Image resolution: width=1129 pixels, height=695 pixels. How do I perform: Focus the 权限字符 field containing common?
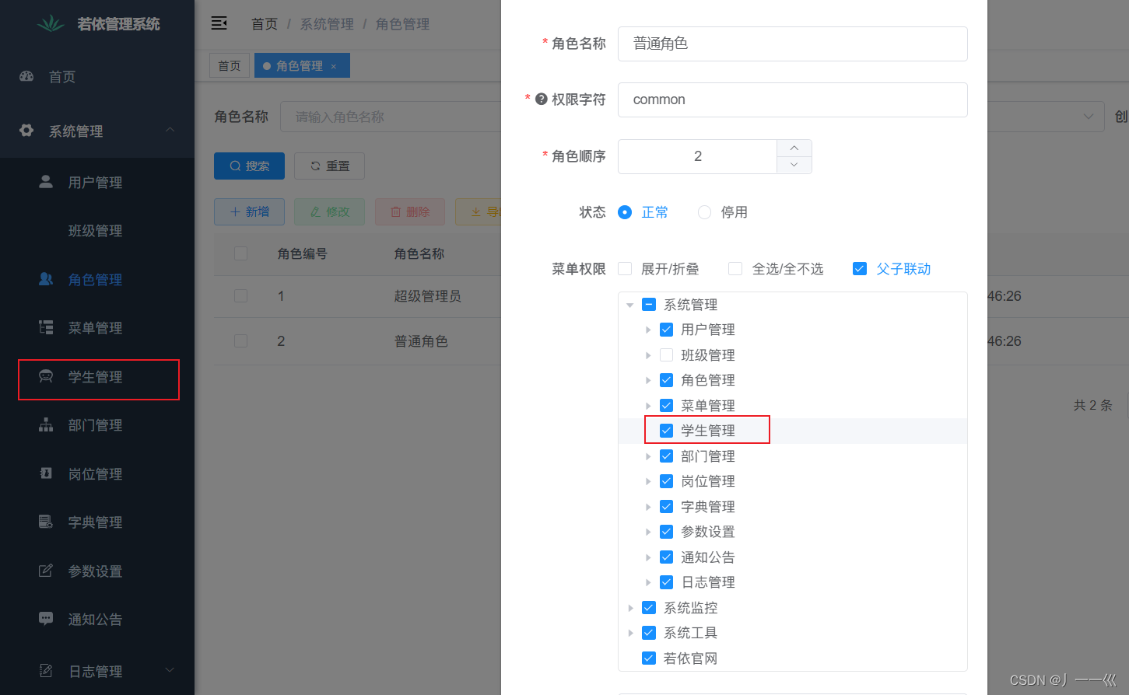793,100
